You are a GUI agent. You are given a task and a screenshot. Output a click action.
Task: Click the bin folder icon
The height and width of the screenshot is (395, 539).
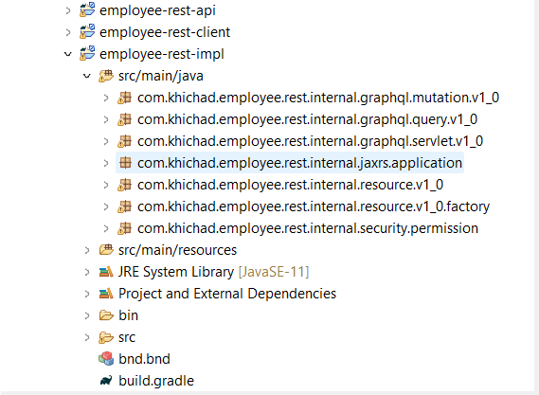[x=106, y=315]
